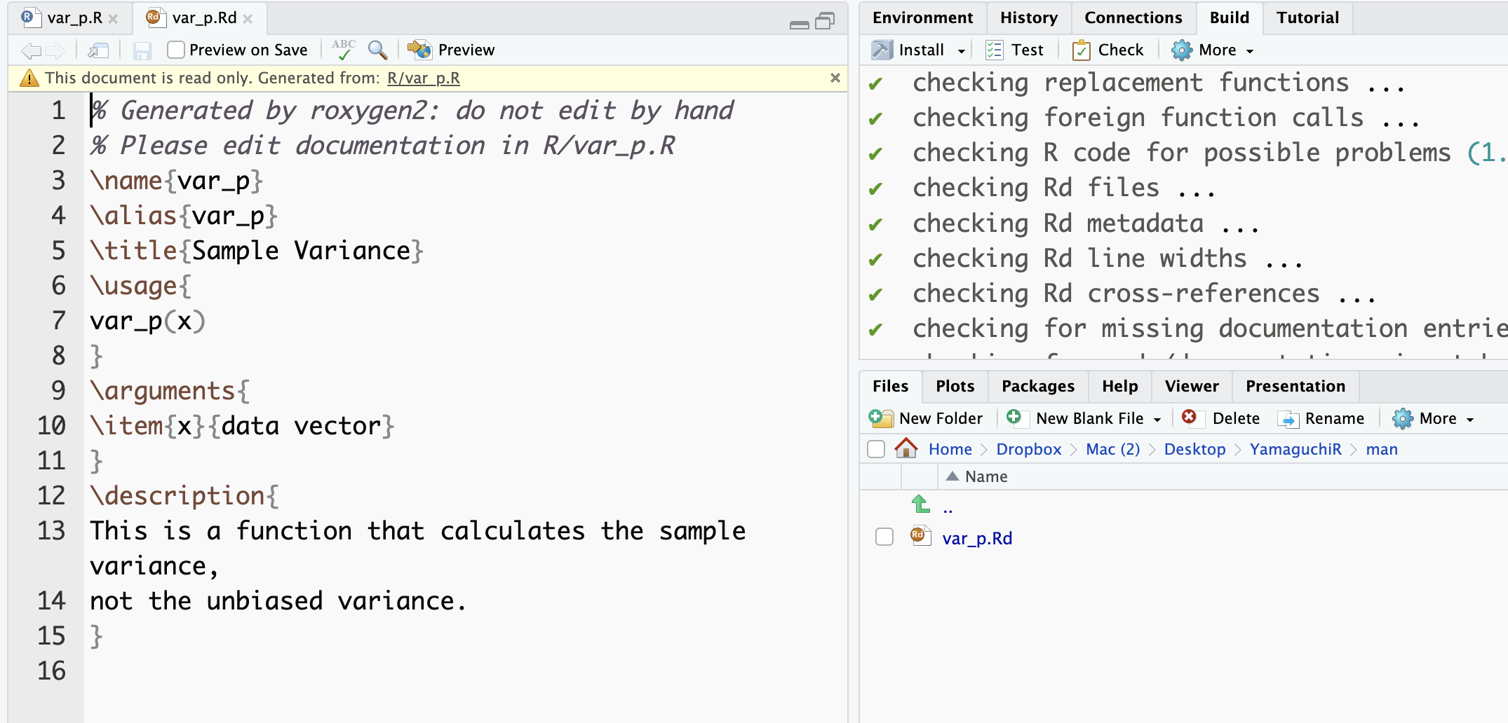The image size is (1508, 723).
Task: Switch to the Environment tab
Action: tap(922, 18)
